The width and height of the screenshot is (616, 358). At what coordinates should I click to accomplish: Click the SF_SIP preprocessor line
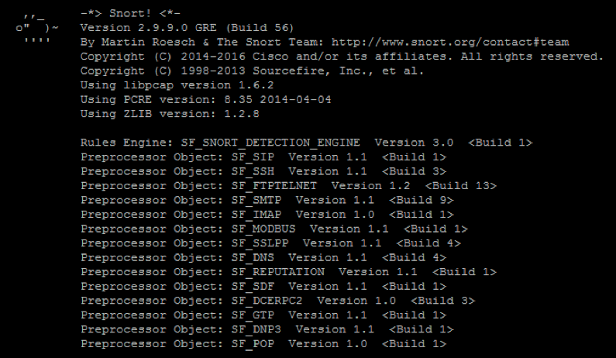[263, 157]
